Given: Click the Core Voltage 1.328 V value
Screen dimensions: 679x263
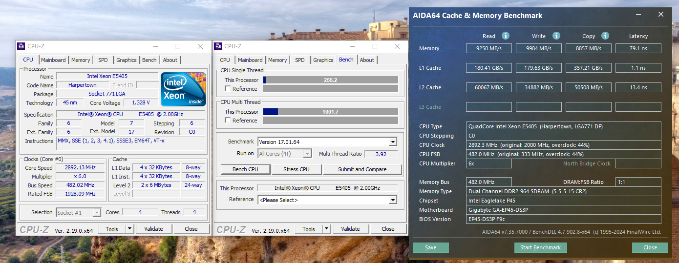Looking at the screenshot, I should 141,103.
